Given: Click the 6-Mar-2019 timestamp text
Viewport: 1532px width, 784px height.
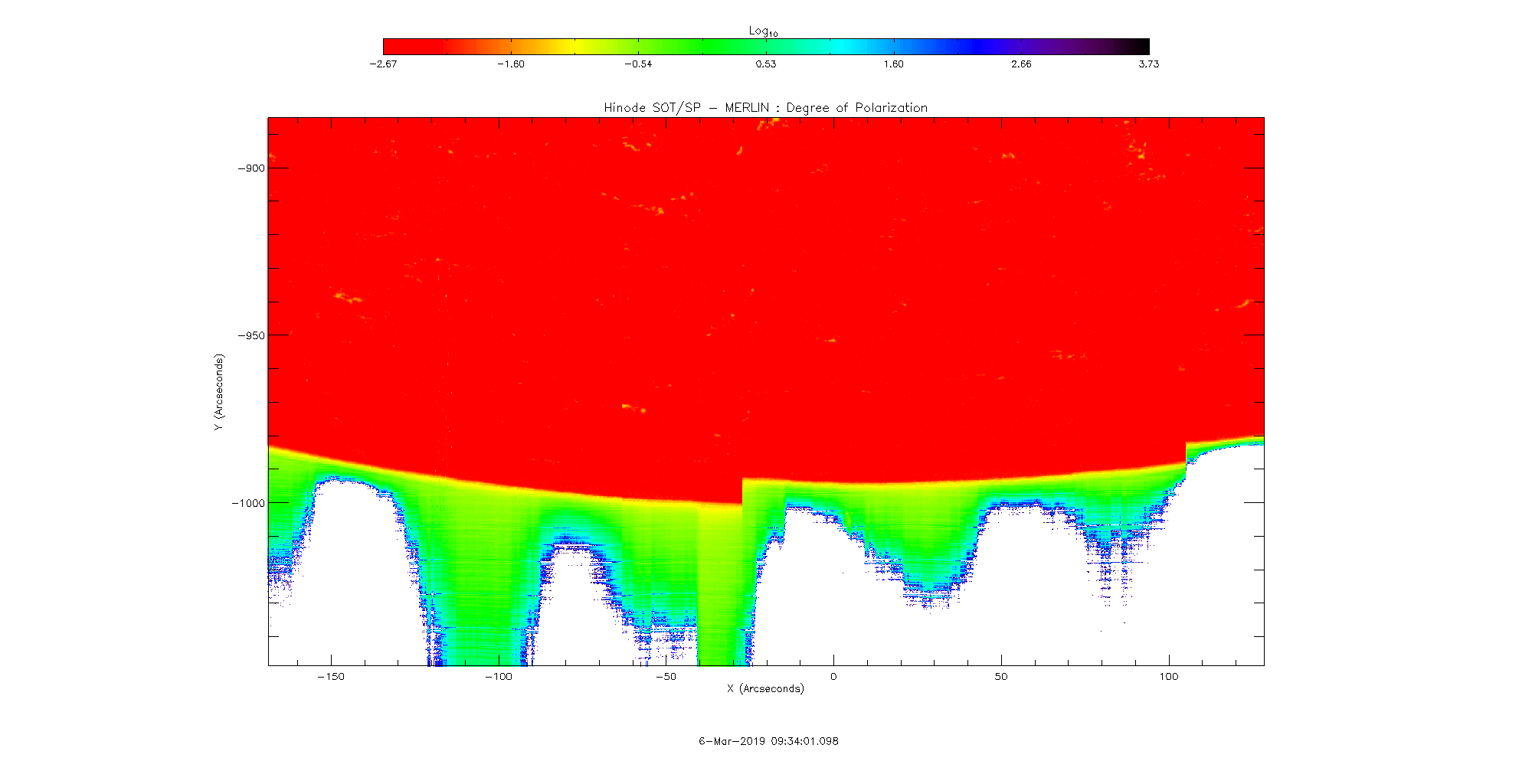Looking at the screenshot, I should pos(768,741).
